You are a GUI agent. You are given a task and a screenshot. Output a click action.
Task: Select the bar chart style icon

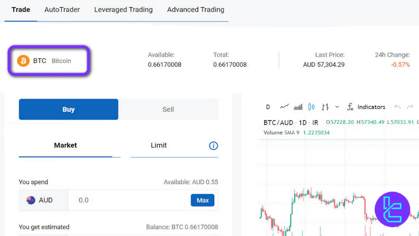pyautogui.click(x=325, y=107)
